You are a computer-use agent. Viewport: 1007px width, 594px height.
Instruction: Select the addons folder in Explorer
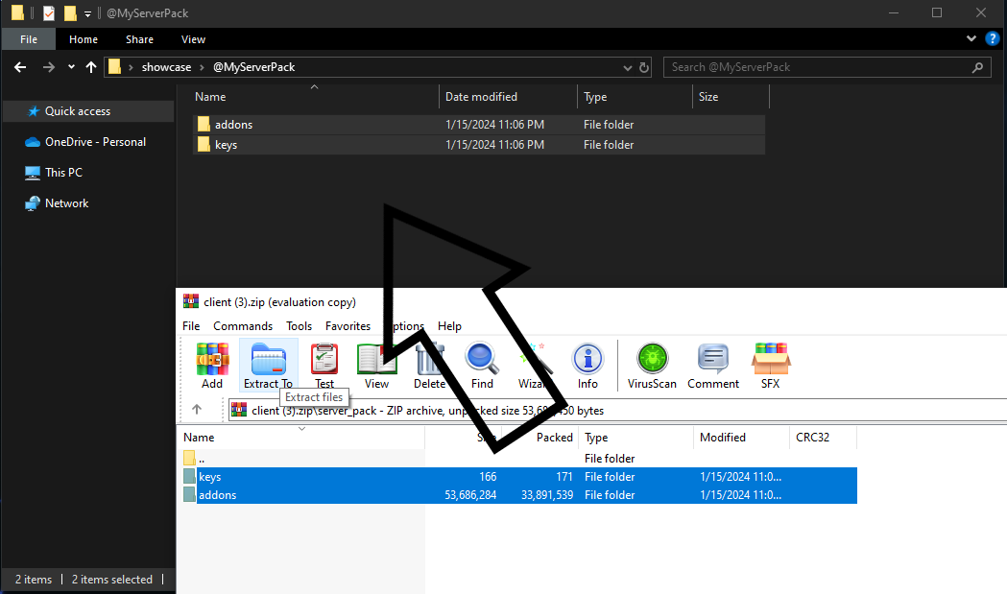click(233, 125)
